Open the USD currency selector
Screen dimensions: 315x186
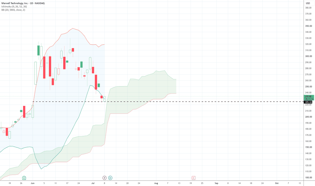(308, 3)
